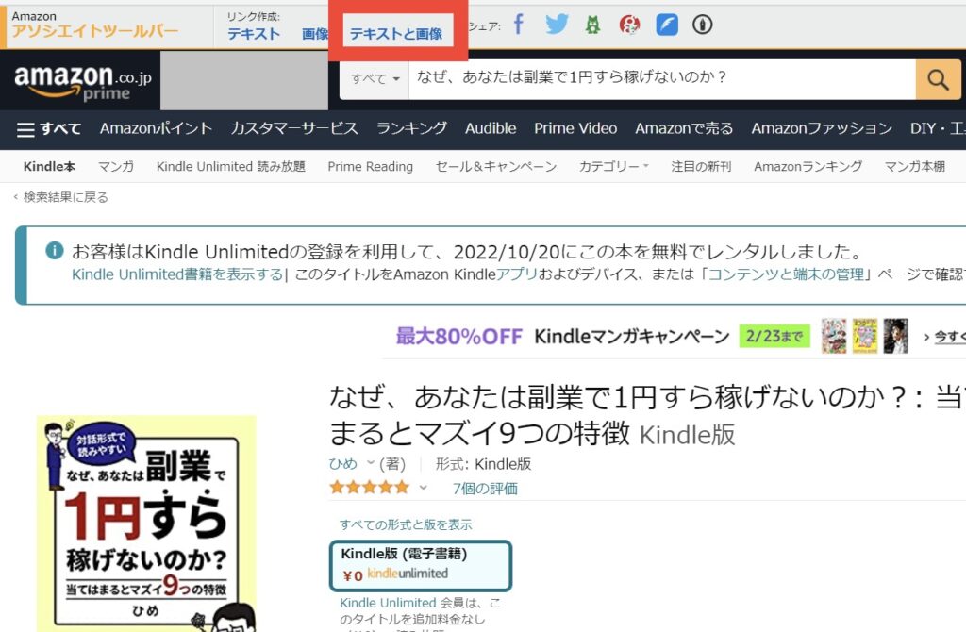Click the Facebook share icon
The width and height of the screenshot is (966, 632).
519,25
